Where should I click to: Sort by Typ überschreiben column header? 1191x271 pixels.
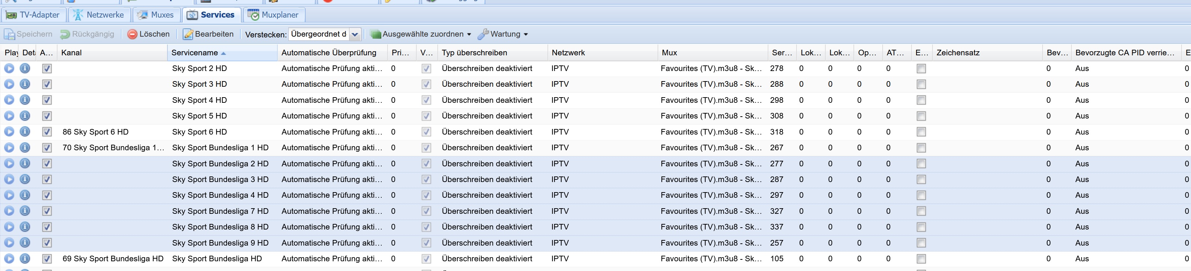pyautogui.click(x=493, y=53)
